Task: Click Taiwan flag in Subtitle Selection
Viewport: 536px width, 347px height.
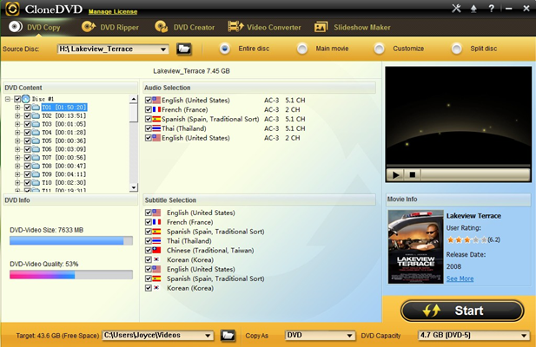Action: 156,250
